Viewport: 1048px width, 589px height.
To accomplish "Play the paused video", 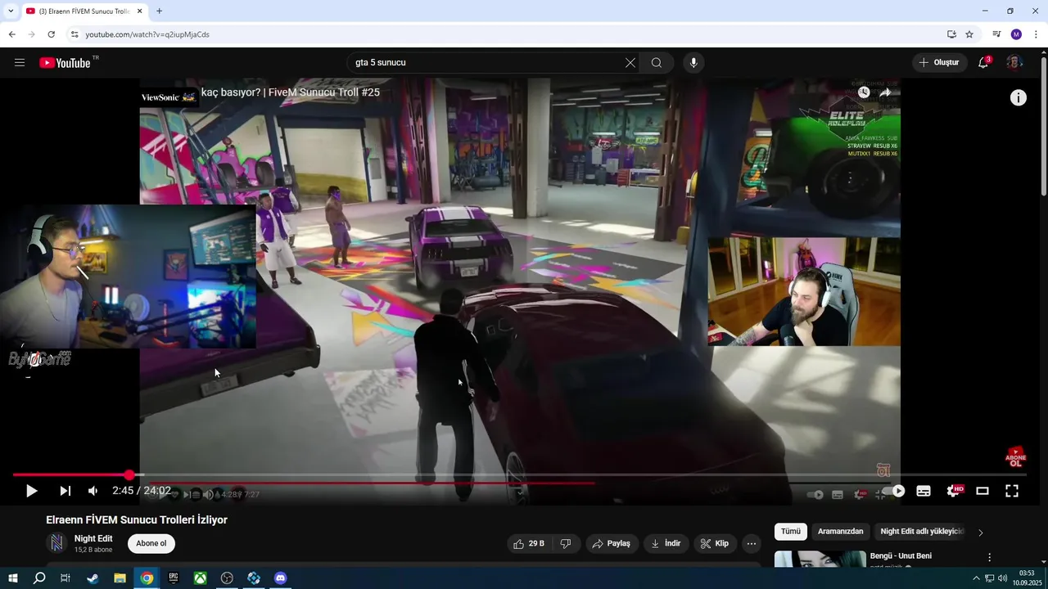I will pos(31,491).
